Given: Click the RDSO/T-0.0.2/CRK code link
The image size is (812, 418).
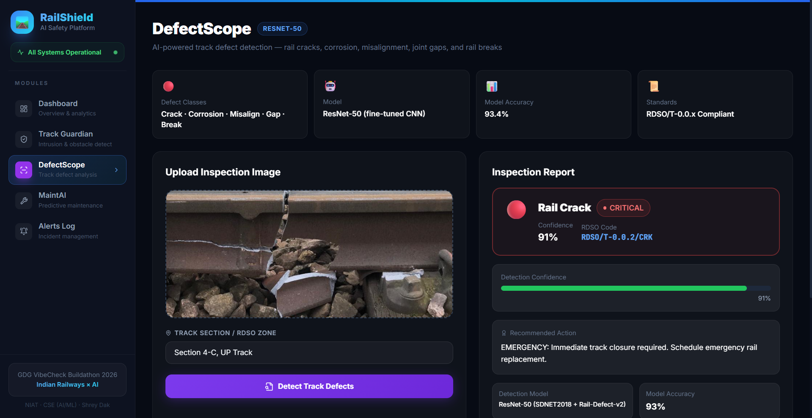Looking at the screenshot, I should [617, 237].
